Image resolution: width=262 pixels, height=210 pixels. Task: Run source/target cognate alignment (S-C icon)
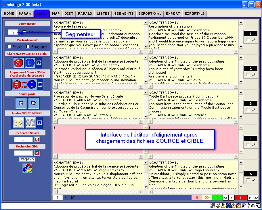24,85
